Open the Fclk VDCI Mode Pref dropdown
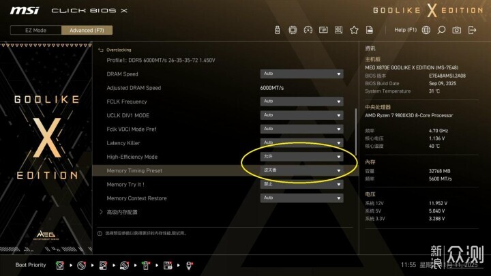Image resolution: width=491 pixels, height=276 pixels. (301, 129)
